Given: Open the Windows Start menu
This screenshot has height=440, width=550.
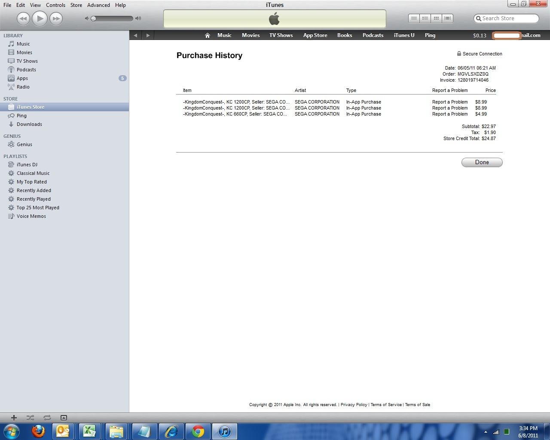Looking at the screenshot, I should (12, 431).
